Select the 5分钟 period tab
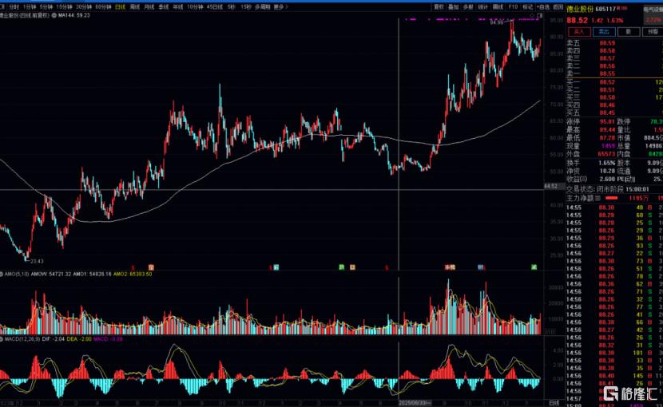The height and width of the screenshot is (407, 663). (46, 7)
